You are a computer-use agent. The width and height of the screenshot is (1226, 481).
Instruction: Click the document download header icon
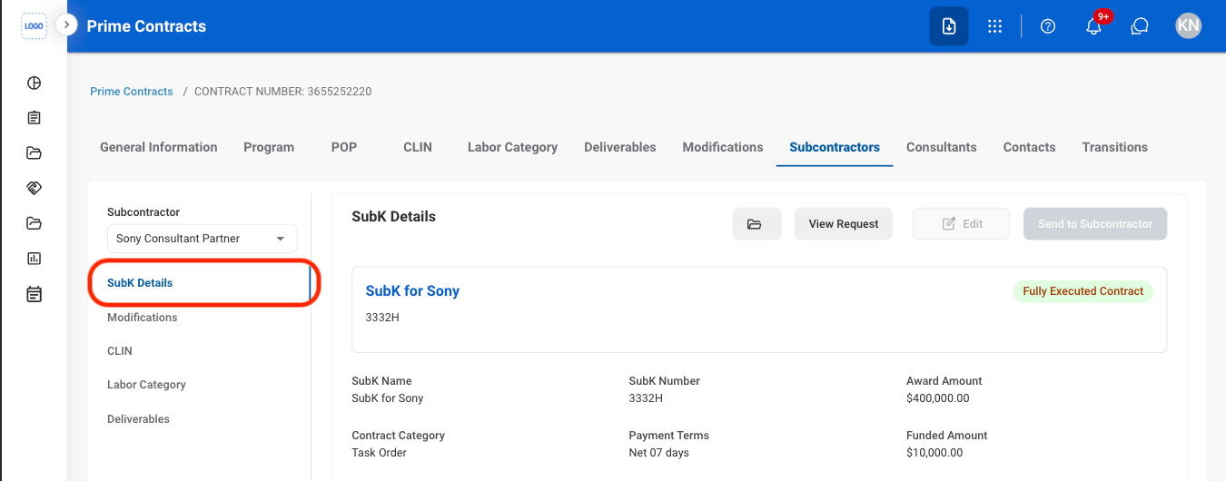coord(949,26)
